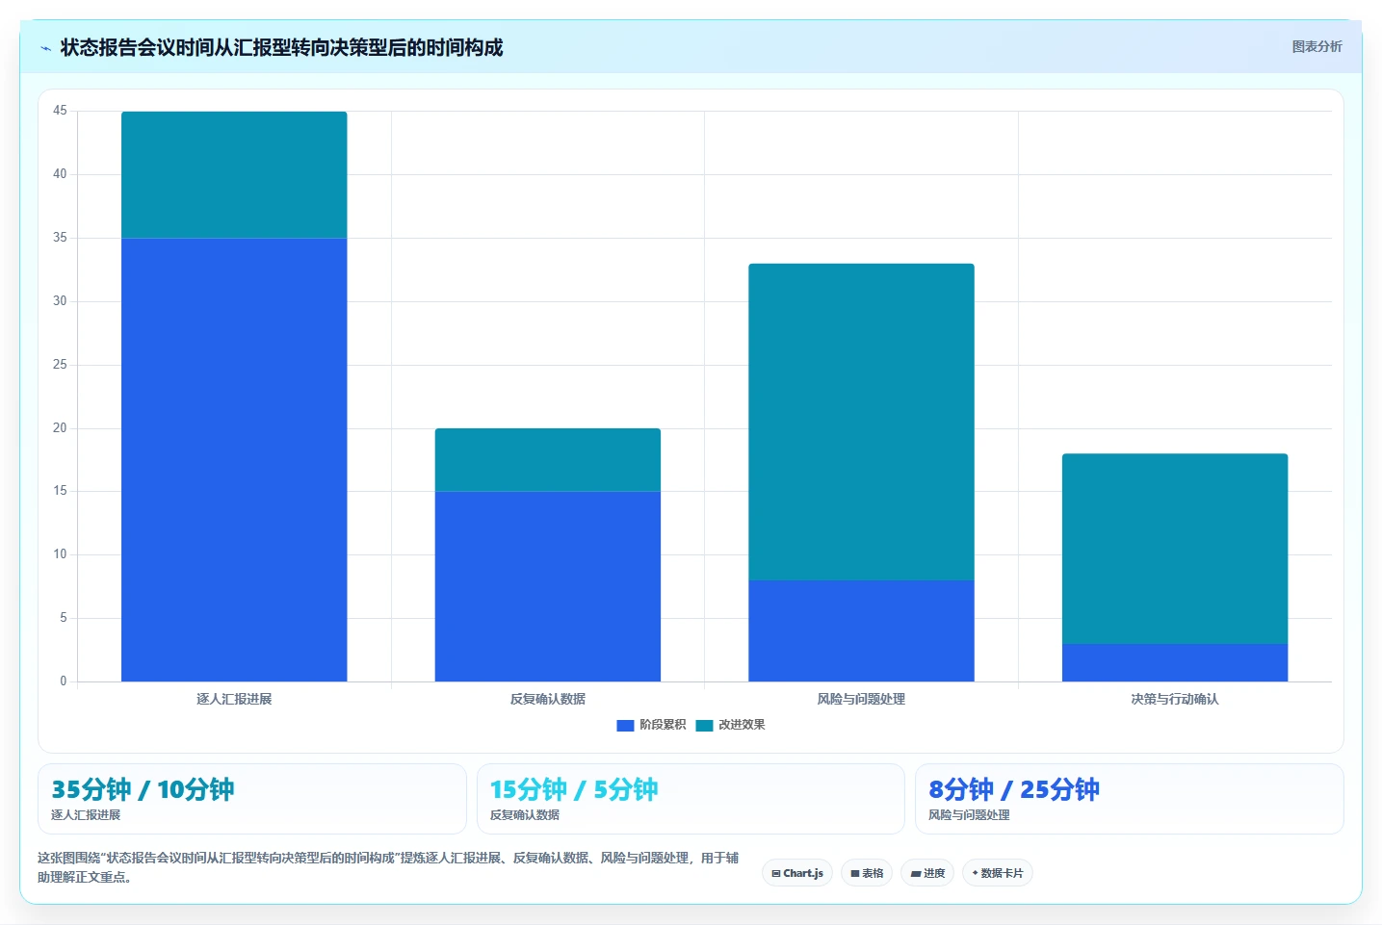Select the teal segment of 决策与行动确认 bar

coord(1175,549)
